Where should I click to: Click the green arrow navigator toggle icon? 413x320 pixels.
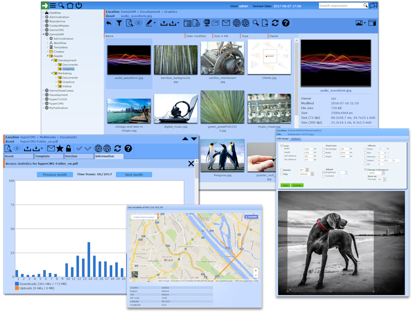click(x=45, y=5)
